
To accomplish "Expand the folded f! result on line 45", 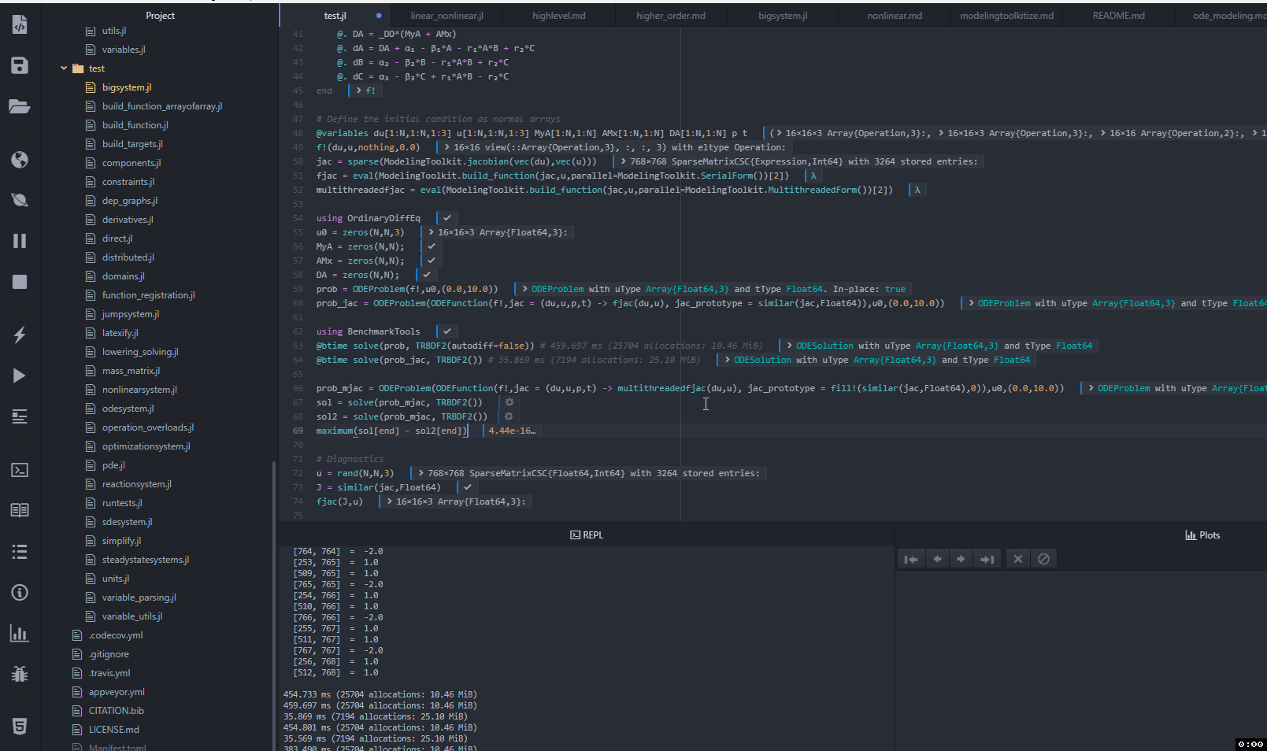I will coord(359,91).
